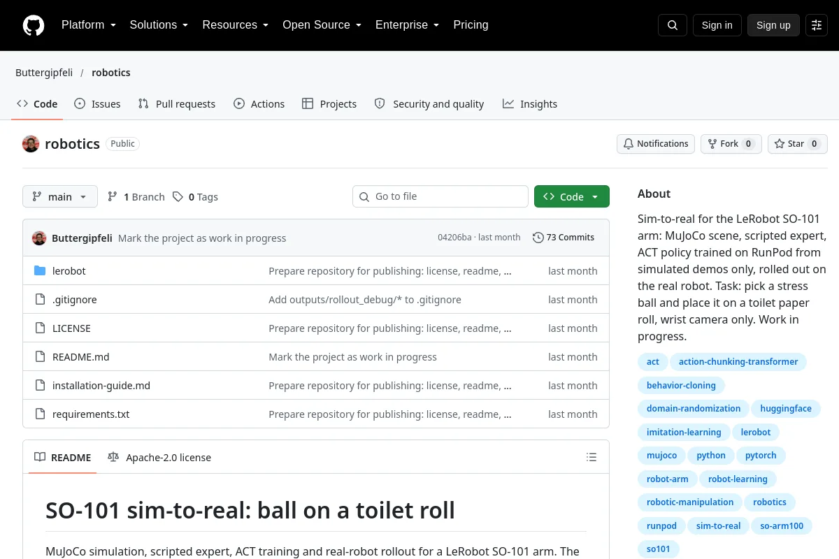Image resolution: width=839 pixels, height=559 pixels.
Task: Click the sim-to-real topic tag
Action: 718,525
